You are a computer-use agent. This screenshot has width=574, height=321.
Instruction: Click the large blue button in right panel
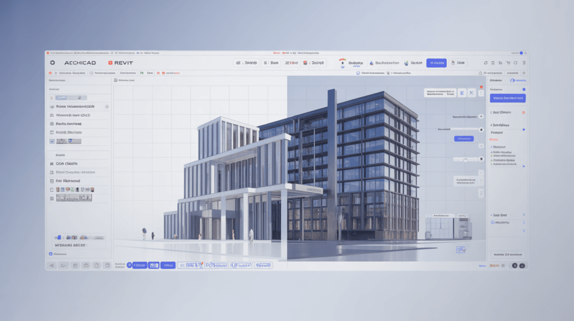(507, 98)
